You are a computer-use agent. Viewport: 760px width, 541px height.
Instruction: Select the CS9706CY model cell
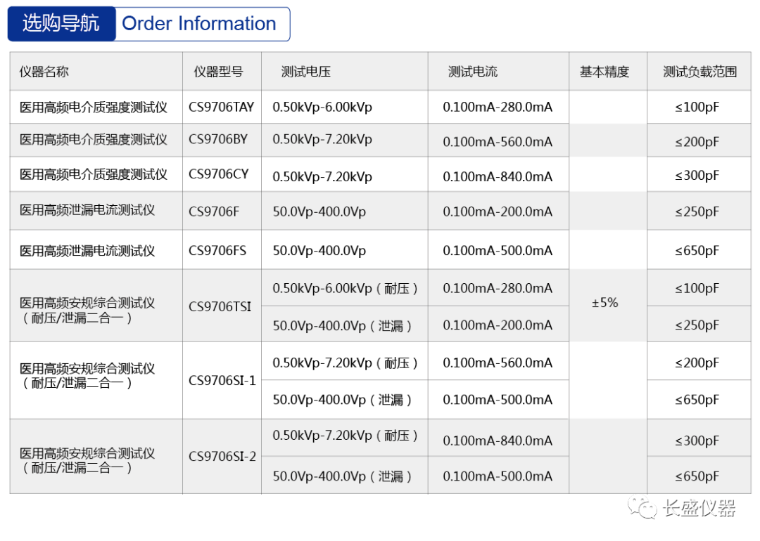point(218,174)
